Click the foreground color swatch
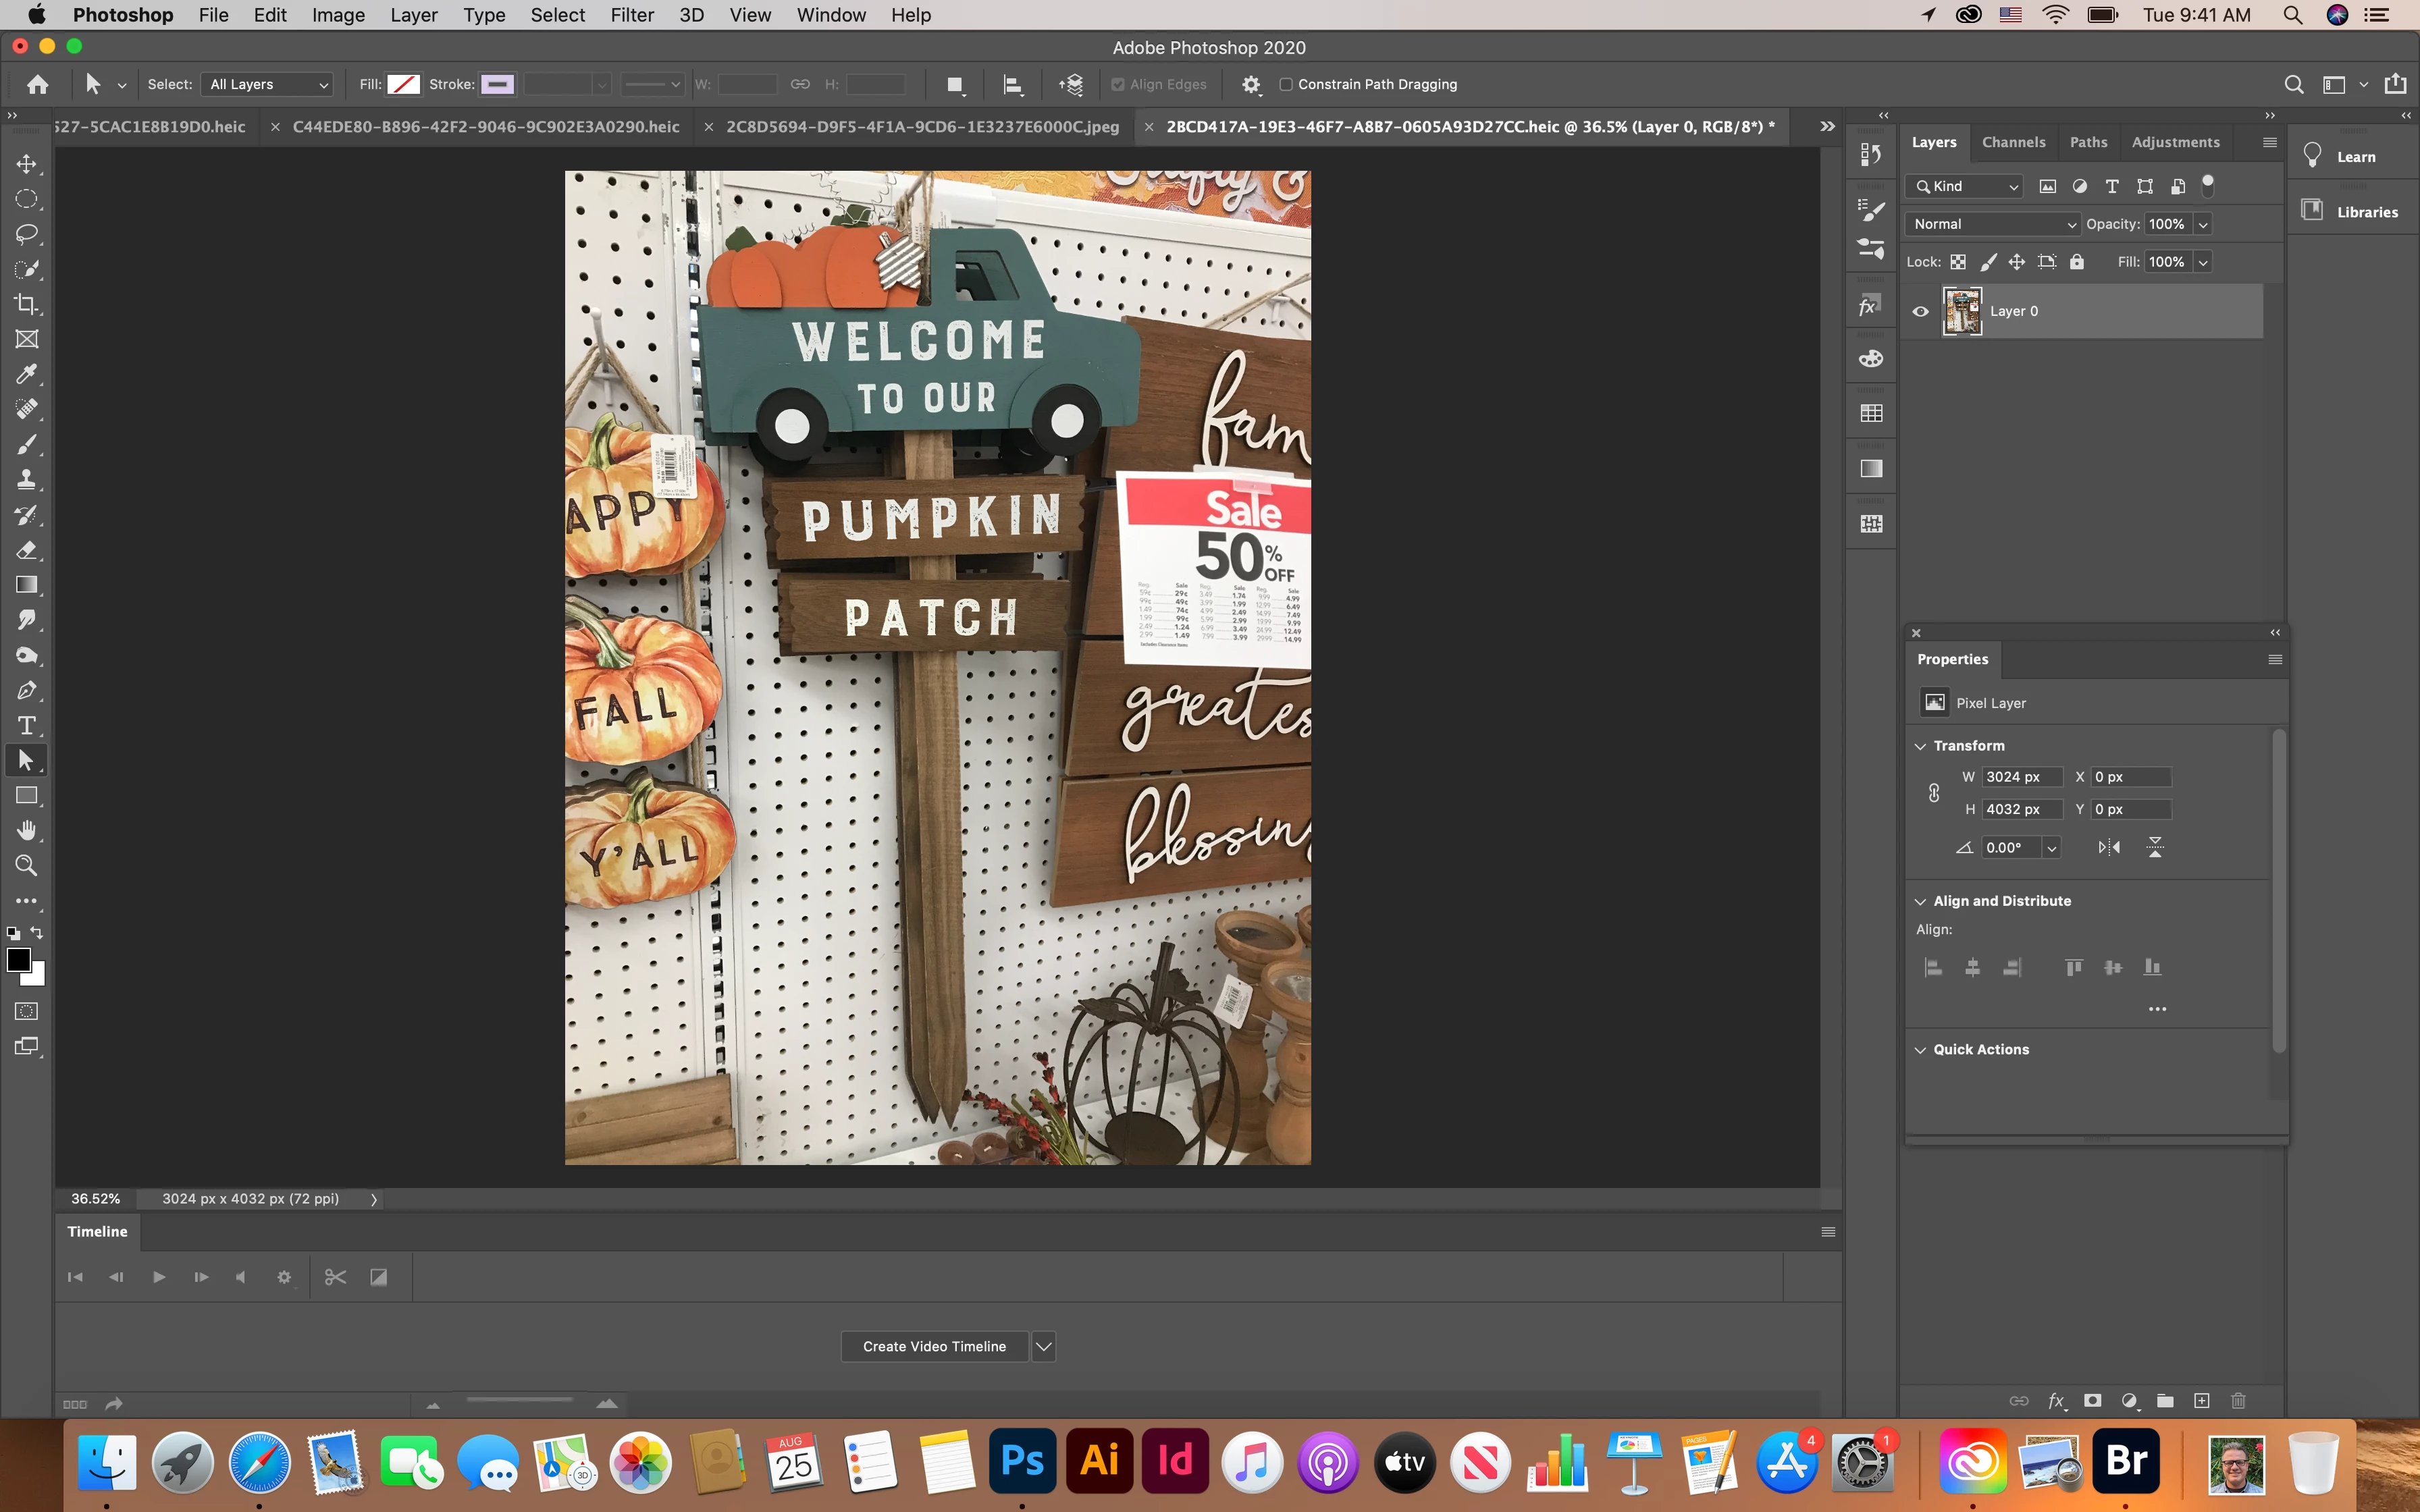The width and height of the screenshot is (2420, 1512). pyautogui.click(x=18, y=959)
